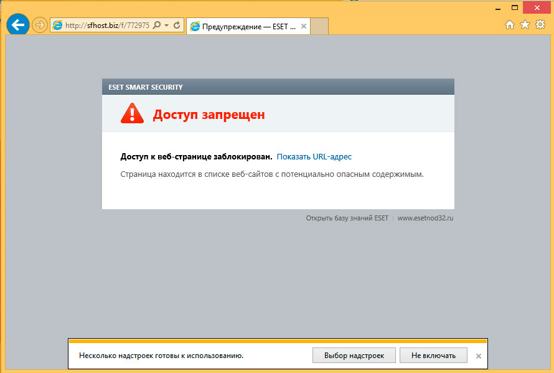Open the Открыть базу знаний ESET link
This screenshot has width=554, height=373.
coord(347,218)
